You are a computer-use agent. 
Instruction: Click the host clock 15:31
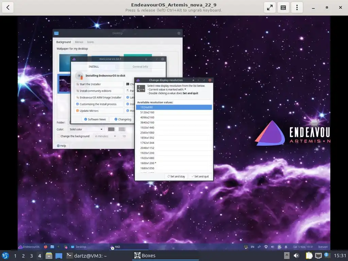coord(340,256)
